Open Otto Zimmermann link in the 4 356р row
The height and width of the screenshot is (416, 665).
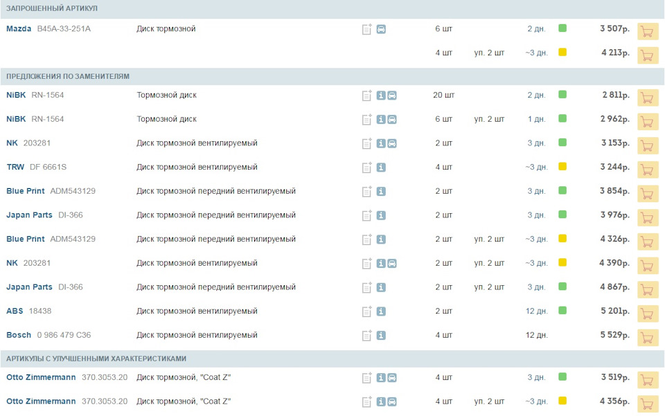click(x=41, y=401)
